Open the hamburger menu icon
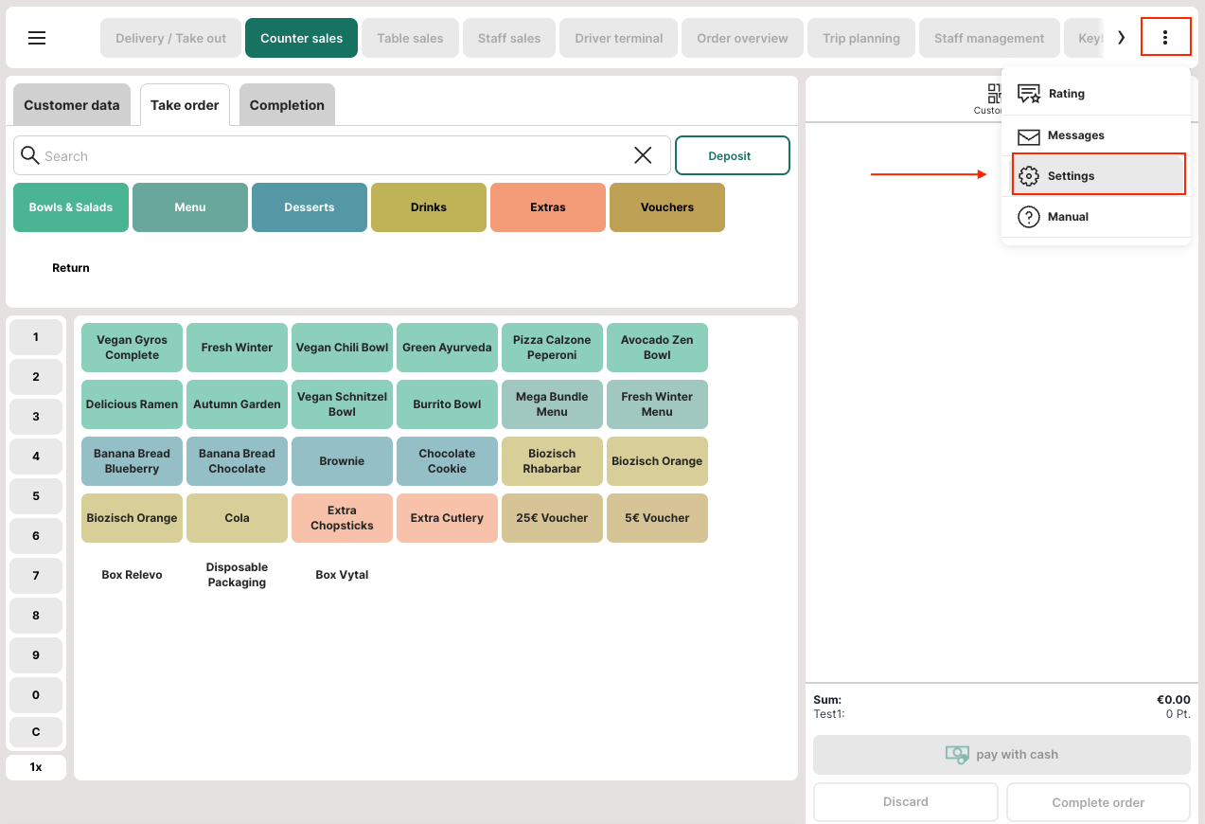1205x824 pixels. click(37, 38)
